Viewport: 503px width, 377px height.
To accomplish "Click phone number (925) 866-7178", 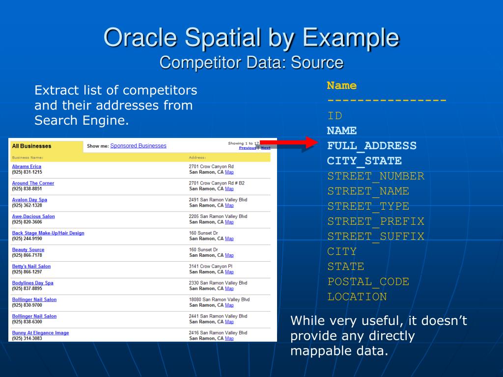I will tap(27, 255).
